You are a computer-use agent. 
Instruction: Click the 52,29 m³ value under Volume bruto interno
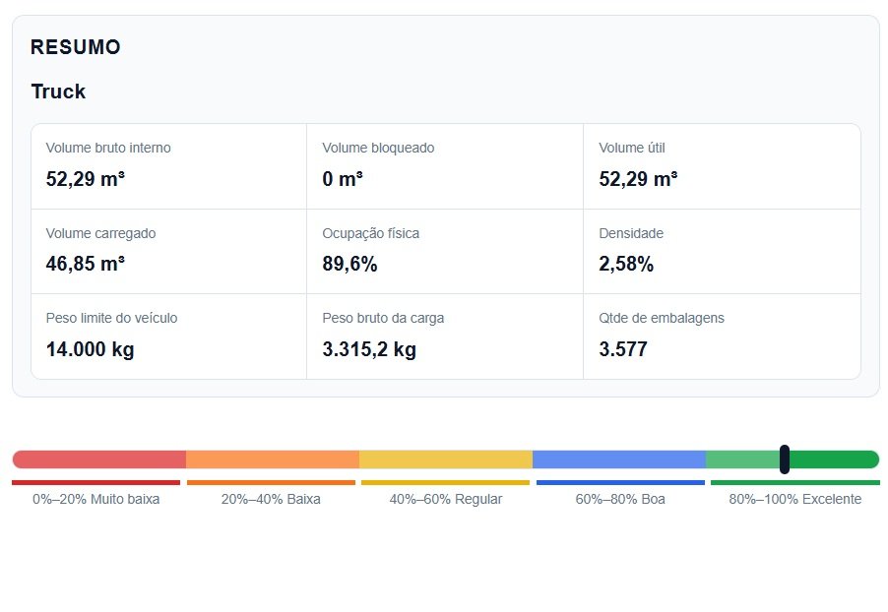point(86,179)
